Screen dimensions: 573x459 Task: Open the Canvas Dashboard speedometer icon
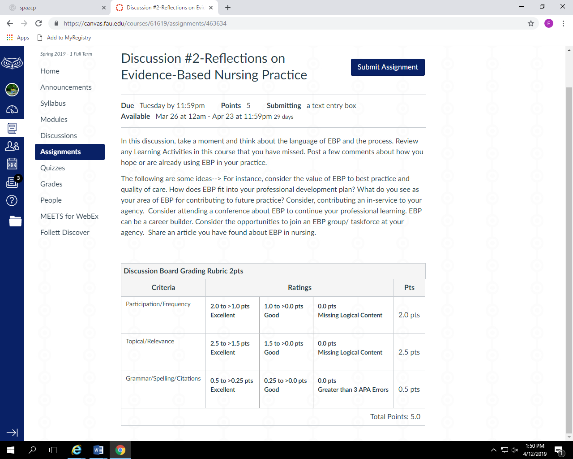[12, 109]
